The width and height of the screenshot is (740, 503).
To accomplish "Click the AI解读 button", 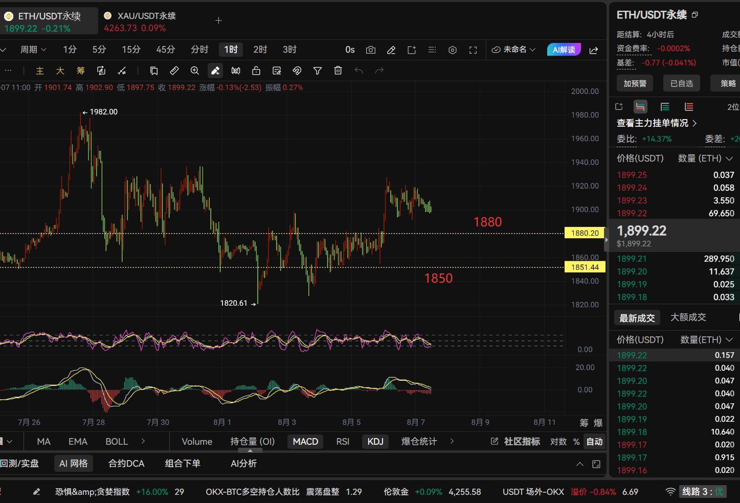I will [x=564, y=50].
